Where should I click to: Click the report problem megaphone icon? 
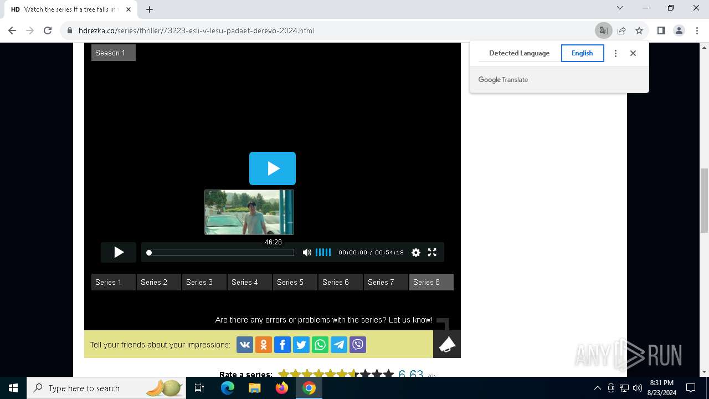pos(447,344)
